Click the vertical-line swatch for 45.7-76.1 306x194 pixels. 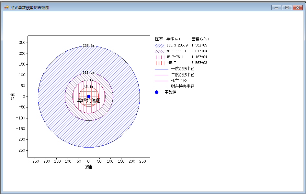(x=159, y=57)
